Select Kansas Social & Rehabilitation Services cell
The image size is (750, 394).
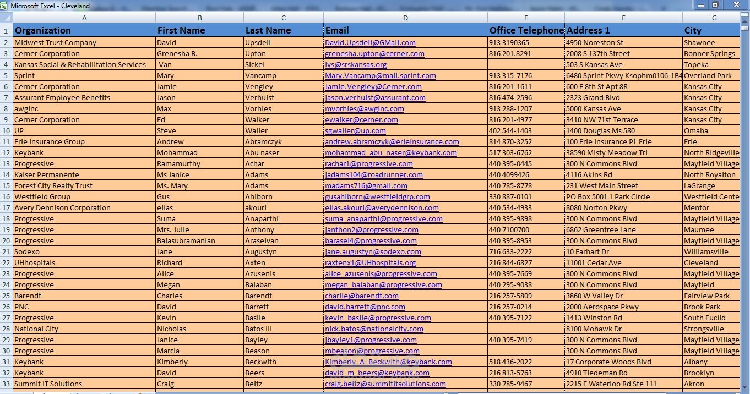coord(84,64)
